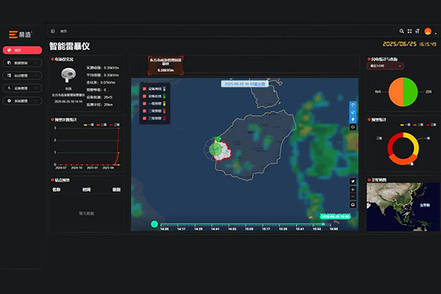This screenshot has width=441, height=294.
Task: Toggle the yellow 一级 legend in donut panel
Action: (405, 125)
